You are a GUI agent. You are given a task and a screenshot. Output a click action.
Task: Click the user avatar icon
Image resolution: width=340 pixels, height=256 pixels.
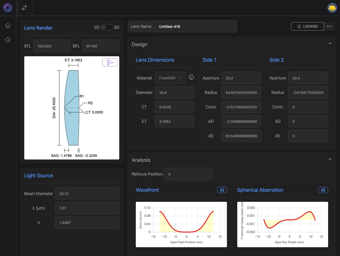pyautogui.click(x=332, y=8)
